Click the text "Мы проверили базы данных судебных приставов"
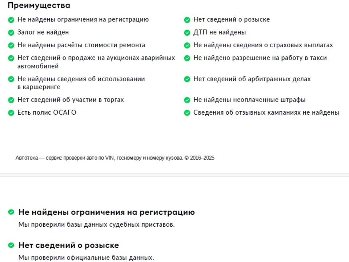This screenshot has height=262, width=349. click(x=96, y=225)
